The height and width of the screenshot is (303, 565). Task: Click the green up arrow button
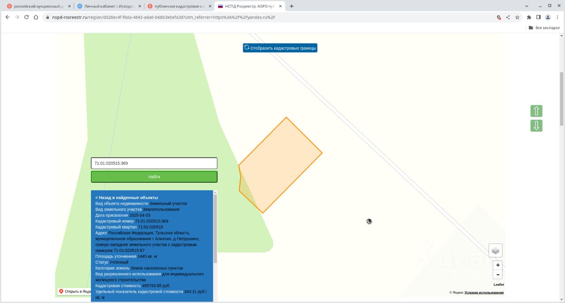coord(536,111)
